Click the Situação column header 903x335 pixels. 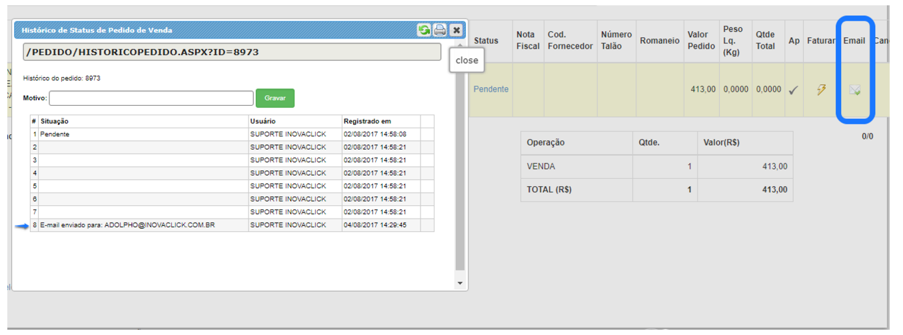point(55,122)
